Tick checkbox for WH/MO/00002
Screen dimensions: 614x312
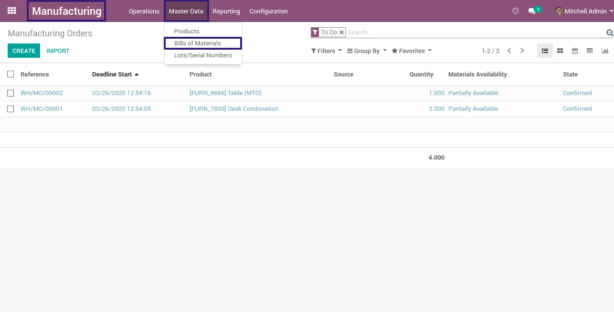tap(11, 93)
